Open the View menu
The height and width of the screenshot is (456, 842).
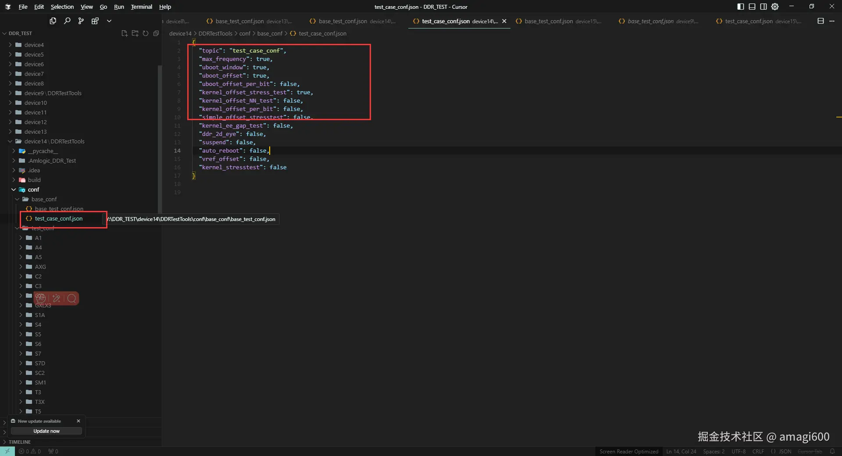[x=87, y=7]
